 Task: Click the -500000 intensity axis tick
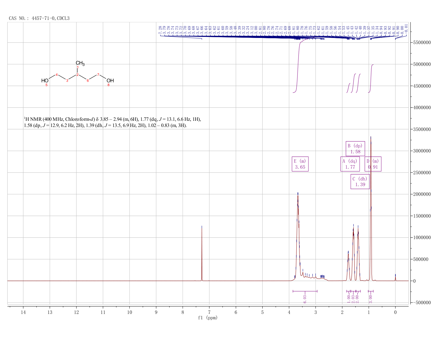point(422,303)
